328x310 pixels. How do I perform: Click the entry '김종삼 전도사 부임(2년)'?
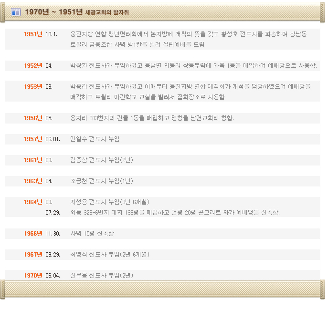102,160
